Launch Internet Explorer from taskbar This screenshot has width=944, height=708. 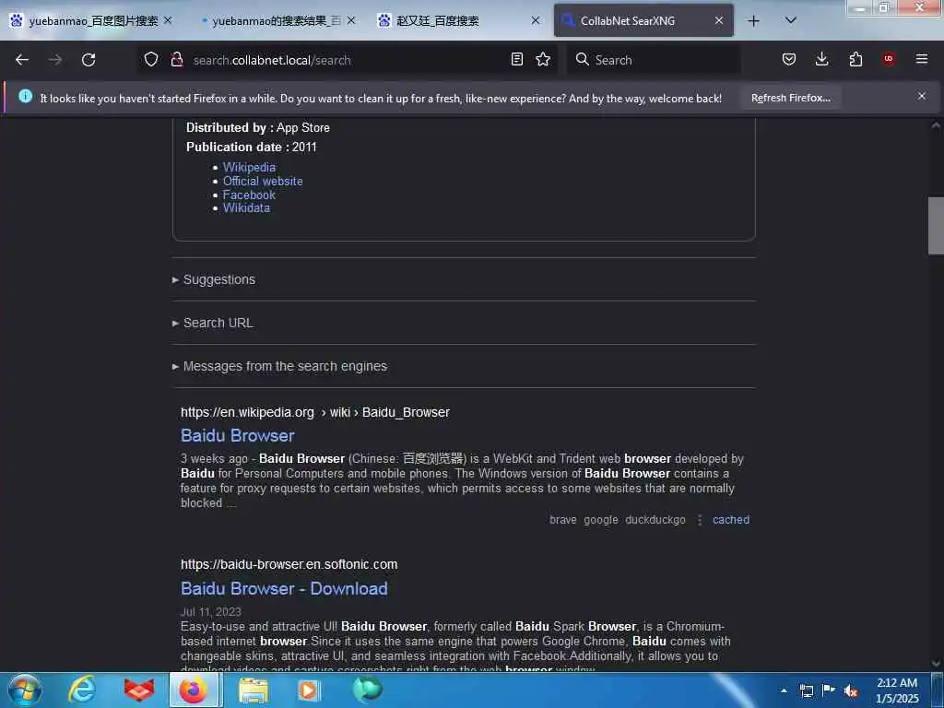[x=82, y=690]
